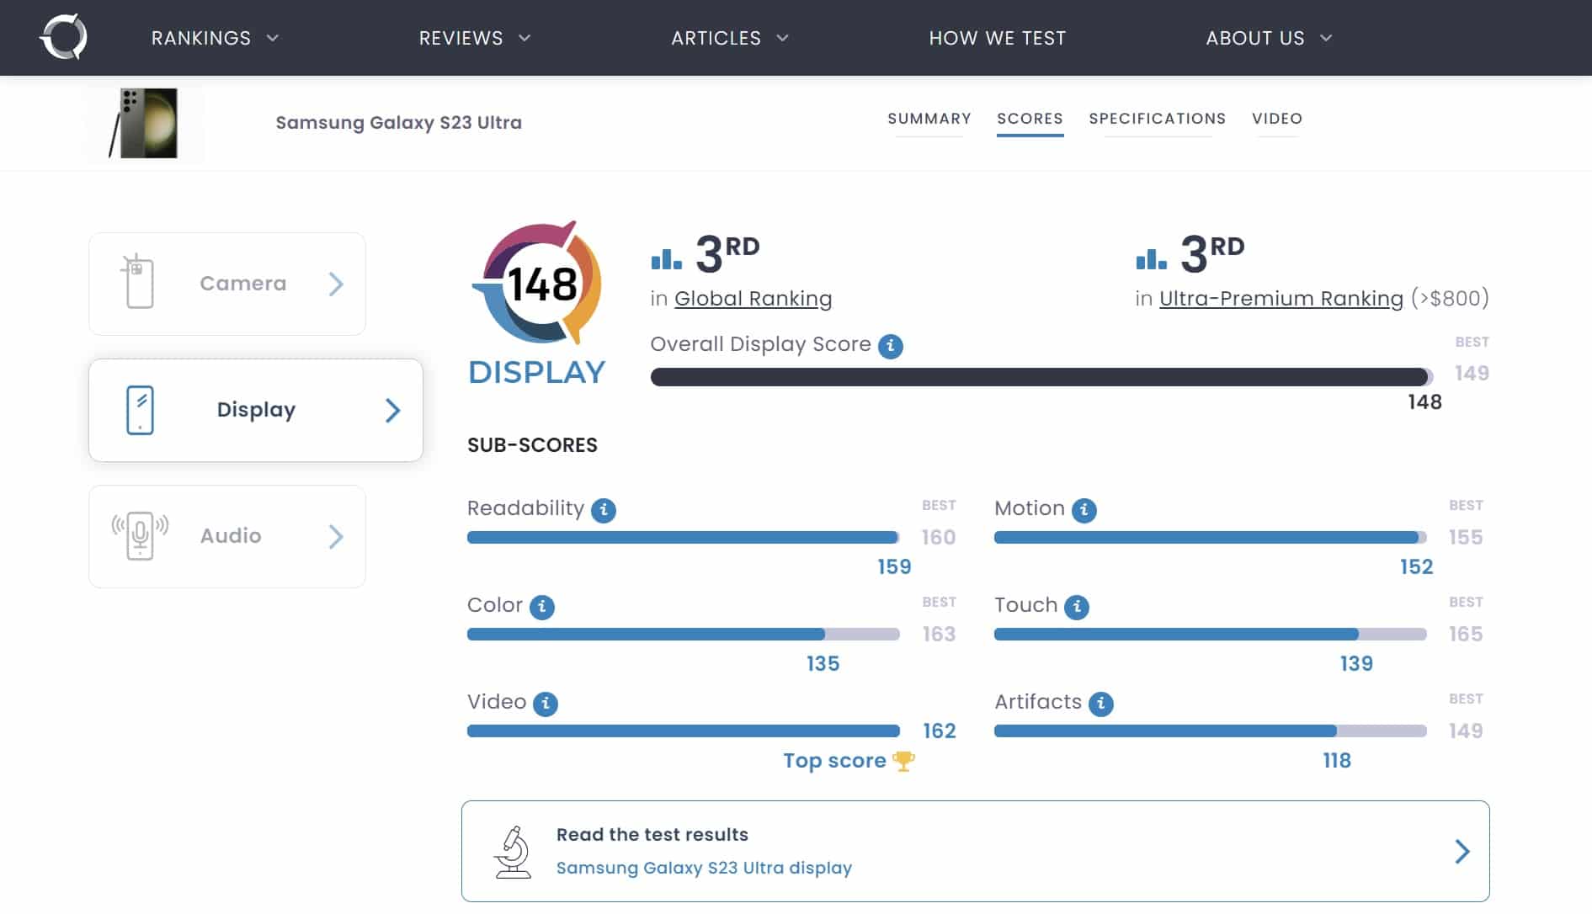Image resolution: width=1592 pixels, height=914 pixels.
Task: Select the Camera label in sidebar
Action: [x=243, y=284]
